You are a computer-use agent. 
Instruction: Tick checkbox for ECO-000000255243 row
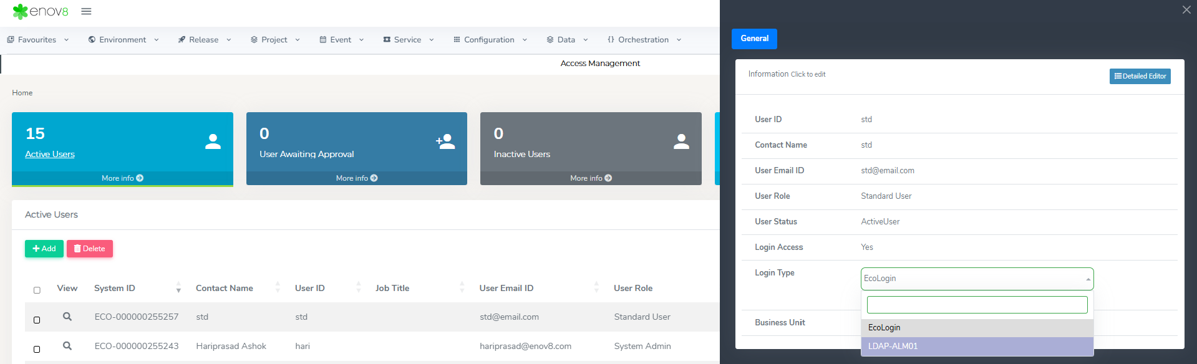[37, 349]
